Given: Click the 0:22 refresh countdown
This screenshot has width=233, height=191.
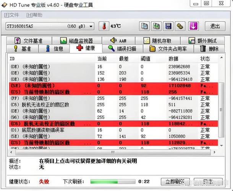Looking at the screenshot, I should click(x=144, y=181).
